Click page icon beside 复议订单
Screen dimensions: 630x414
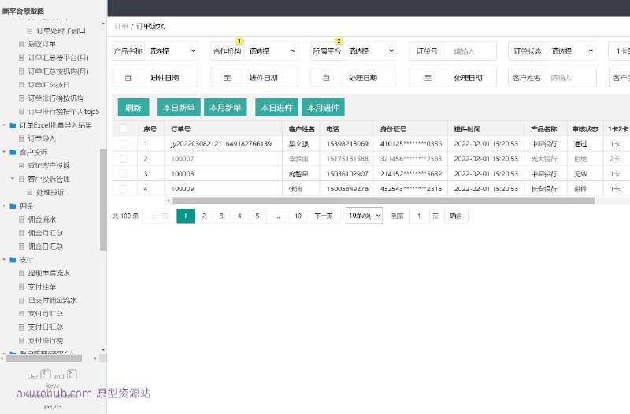coord(21,44)
